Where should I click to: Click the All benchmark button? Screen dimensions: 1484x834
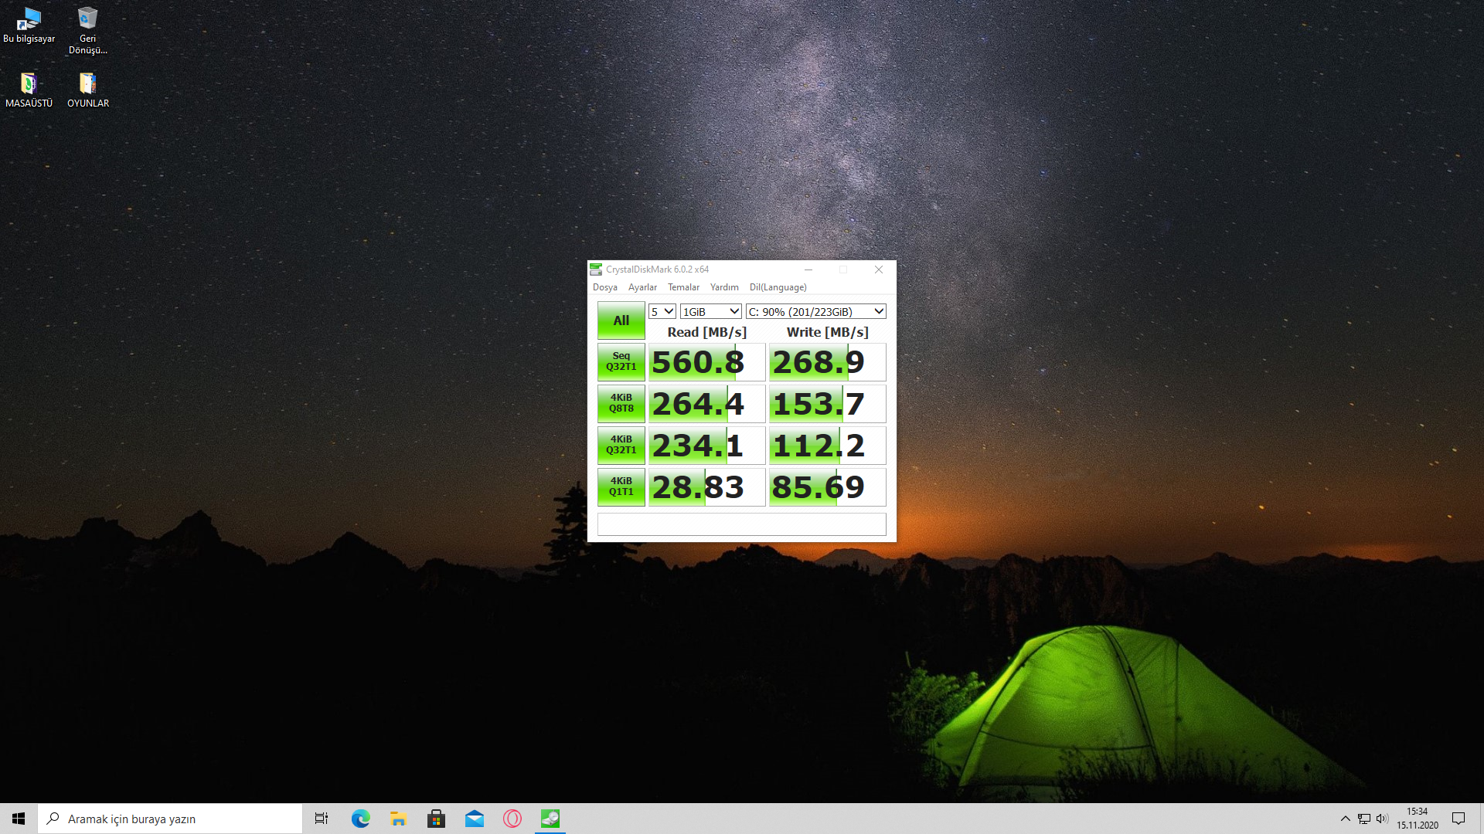(621, 320)
